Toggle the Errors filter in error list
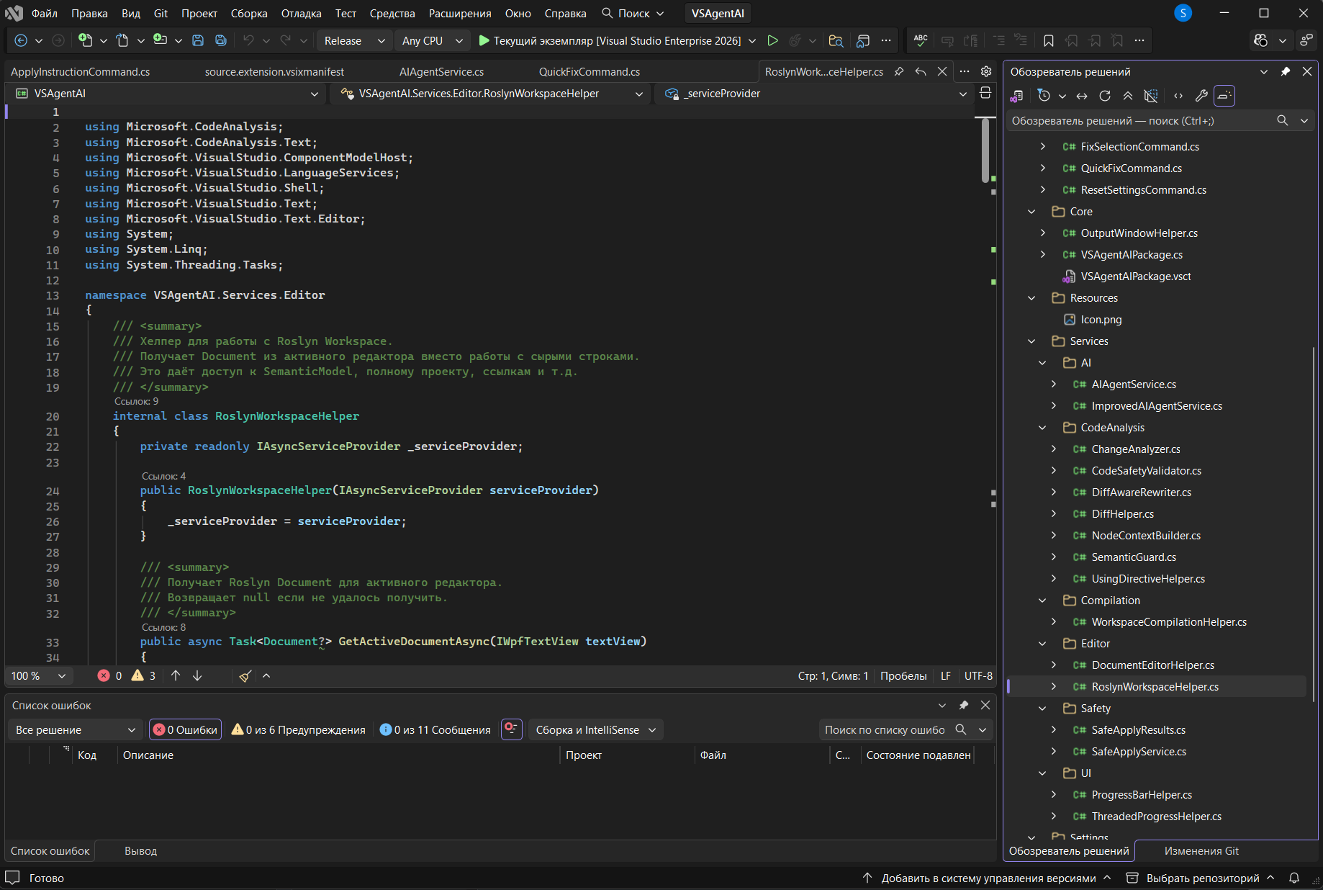 pyautogui.click(x=186, y=730)
